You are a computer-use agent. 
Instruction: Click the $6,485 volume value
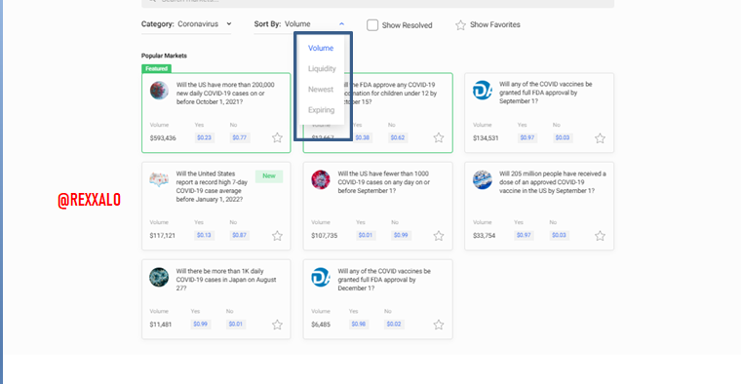pos(321,325)
